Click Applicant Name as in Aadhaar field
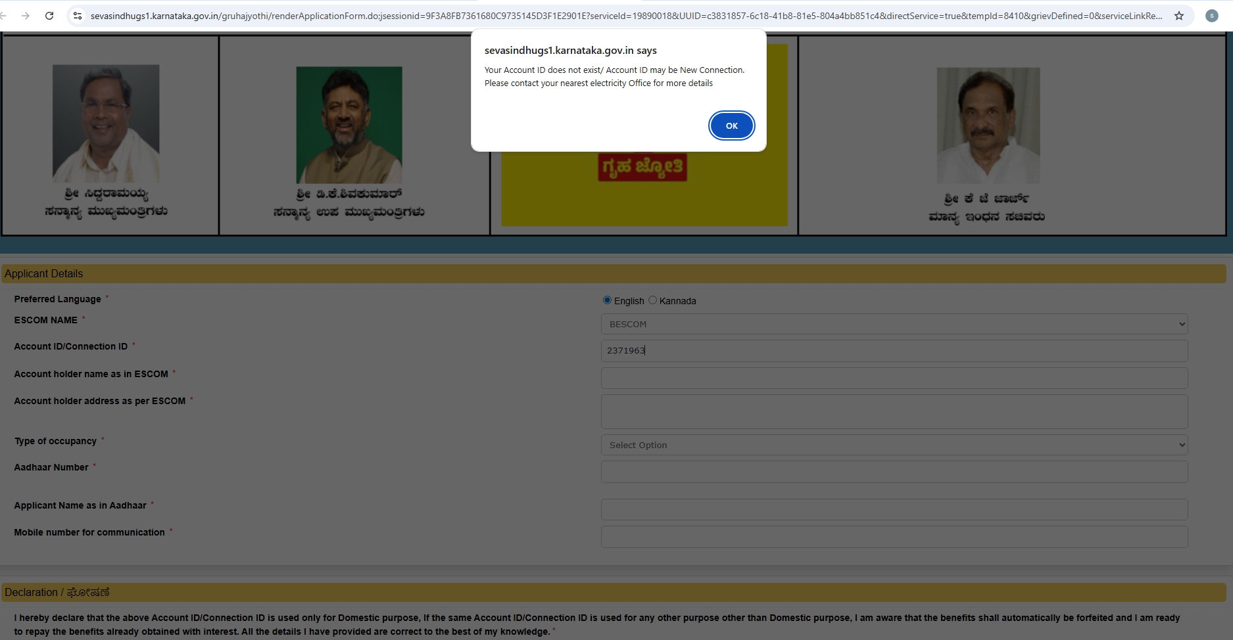This screenshot has width=1233, height=640. point(894,509)
